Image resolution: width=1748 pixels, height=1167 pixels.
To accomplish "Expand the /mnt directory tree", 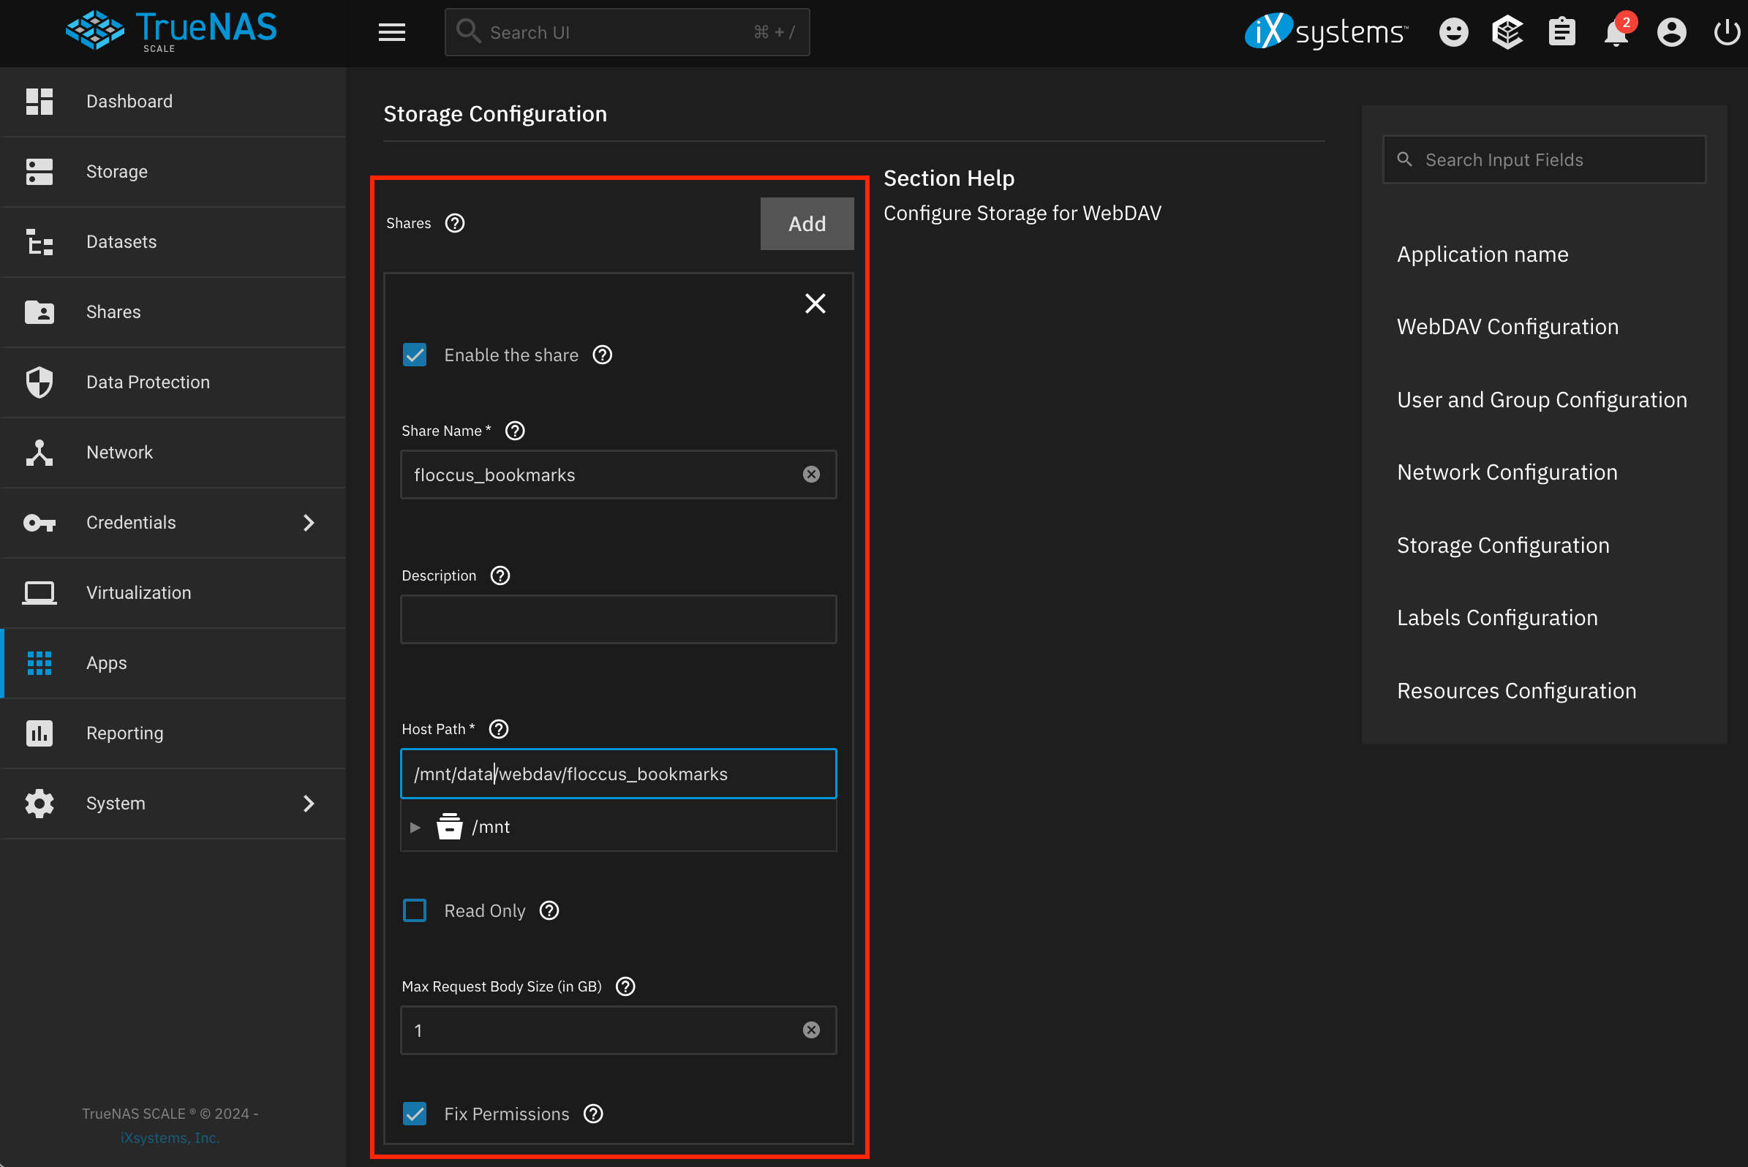I will click(415, 826).
